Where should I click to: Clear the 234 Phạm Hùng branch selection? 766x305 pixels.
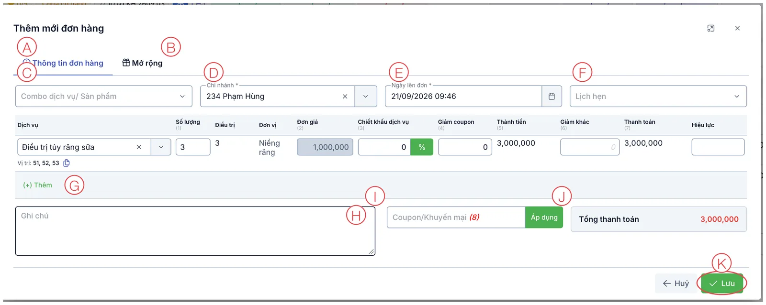click(345, 96)
